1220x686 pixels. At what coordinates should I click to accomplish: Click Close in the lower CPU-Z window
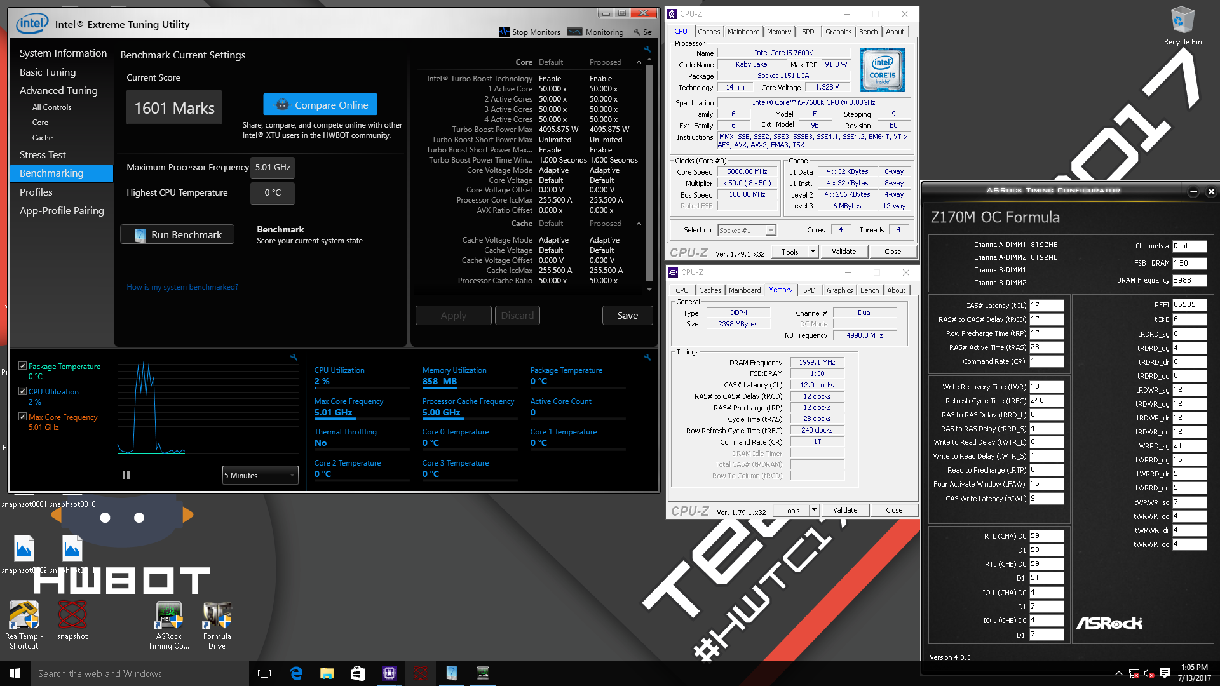point(894,510)
